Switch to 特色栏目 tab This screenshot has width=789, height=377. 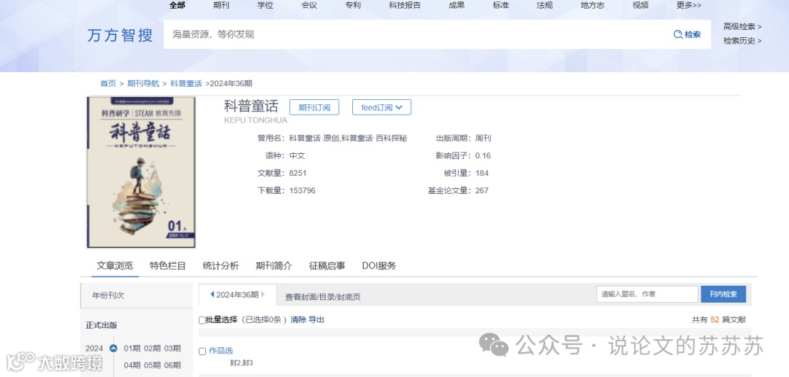tap(168, 265)
